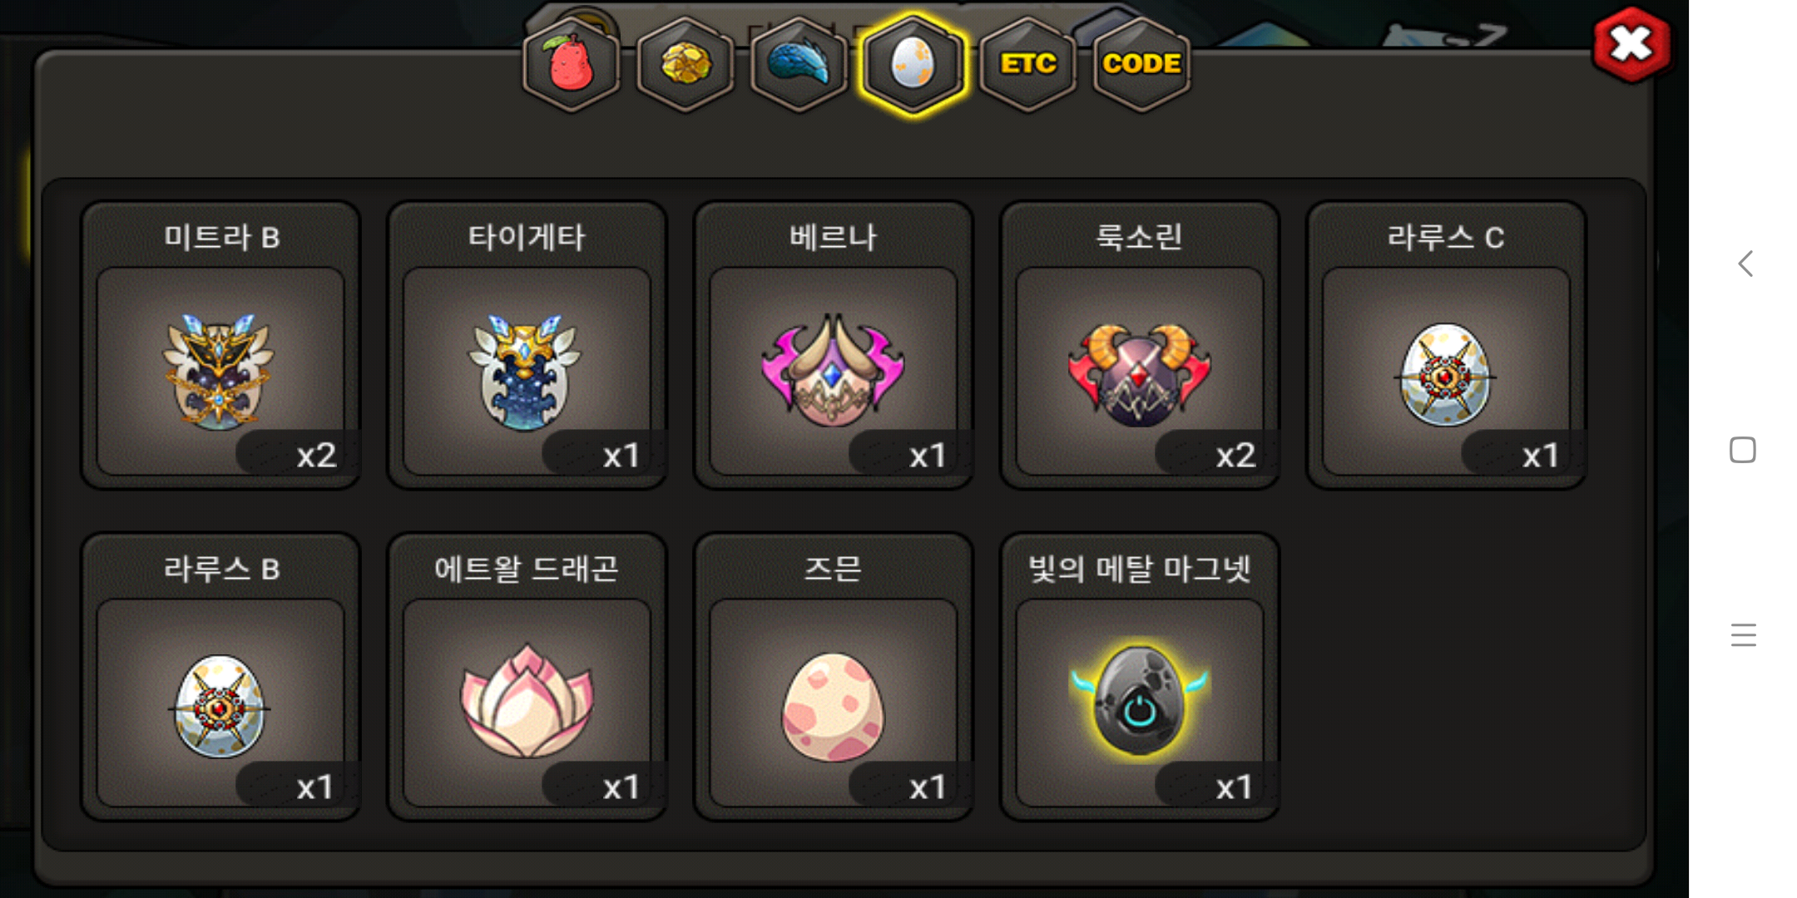This screenshot has height=898, width=1797.
Task: Open the ETC tab
Action: coord(1028,65)
